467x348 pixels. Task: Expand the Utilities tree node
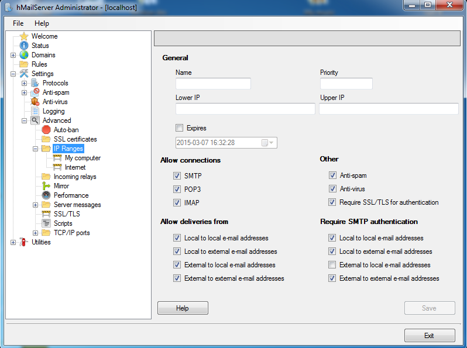[13, 242]
